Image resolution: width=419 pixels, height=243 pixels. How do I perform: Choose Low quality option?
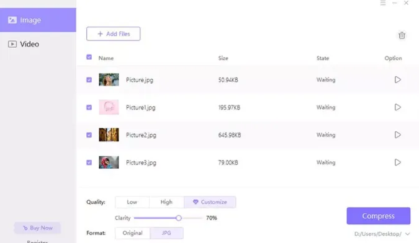coord(132,202)
